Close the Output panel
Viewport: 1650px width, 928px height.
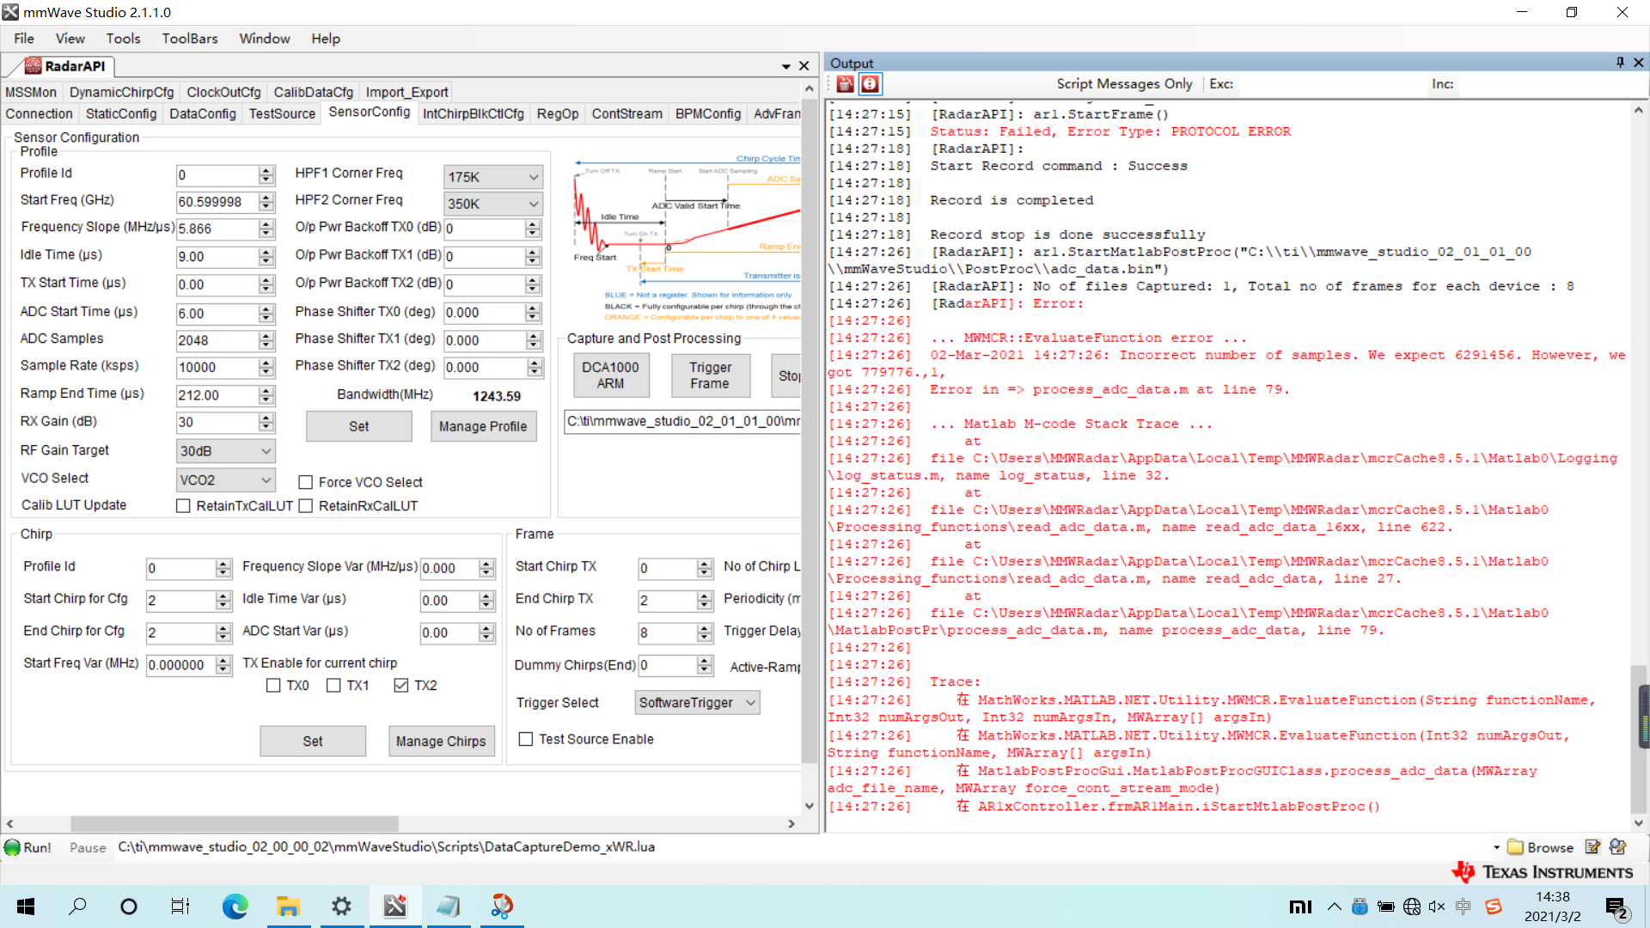click(1639, 63)
